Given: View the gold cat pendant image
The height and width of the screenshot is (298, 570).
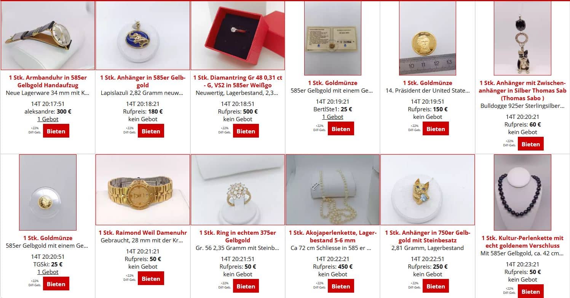Looking at the screenshot, I should coord(428,190).
